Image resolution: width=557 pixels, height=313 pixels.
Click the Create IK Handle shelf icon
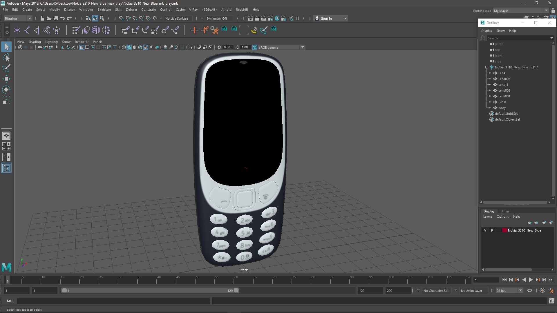point(37,30)
